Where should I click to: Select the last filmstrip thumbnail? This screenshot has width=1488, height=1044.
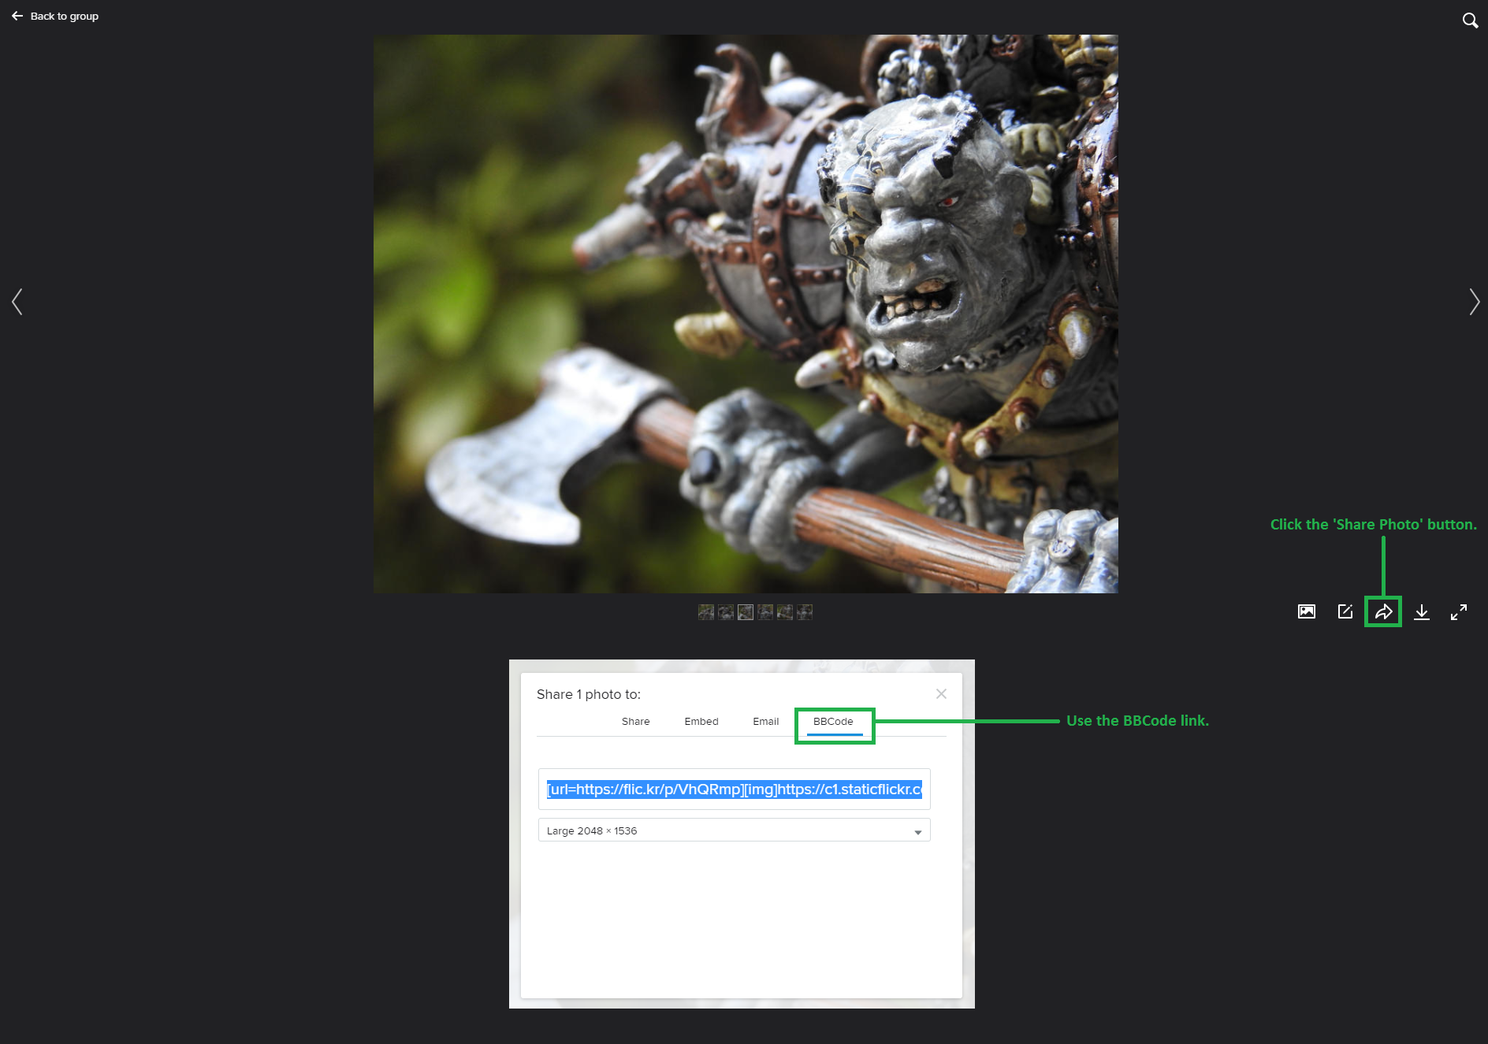pos(805,612)
